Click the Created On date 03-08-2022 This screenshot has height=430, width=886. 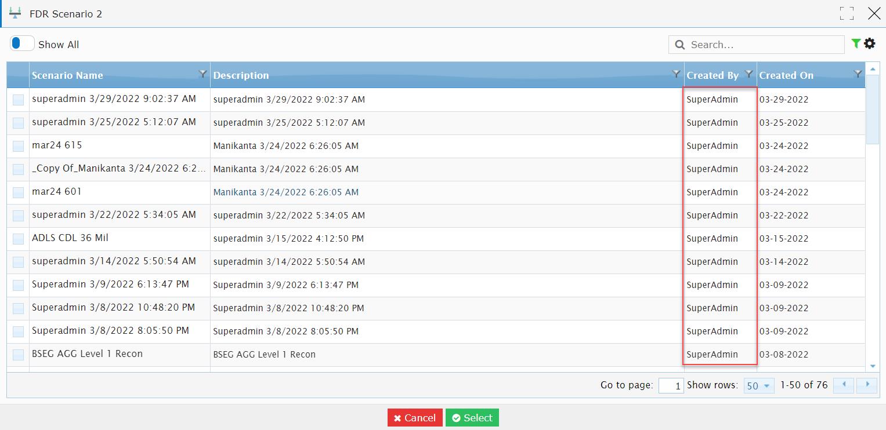pos(784,354)
